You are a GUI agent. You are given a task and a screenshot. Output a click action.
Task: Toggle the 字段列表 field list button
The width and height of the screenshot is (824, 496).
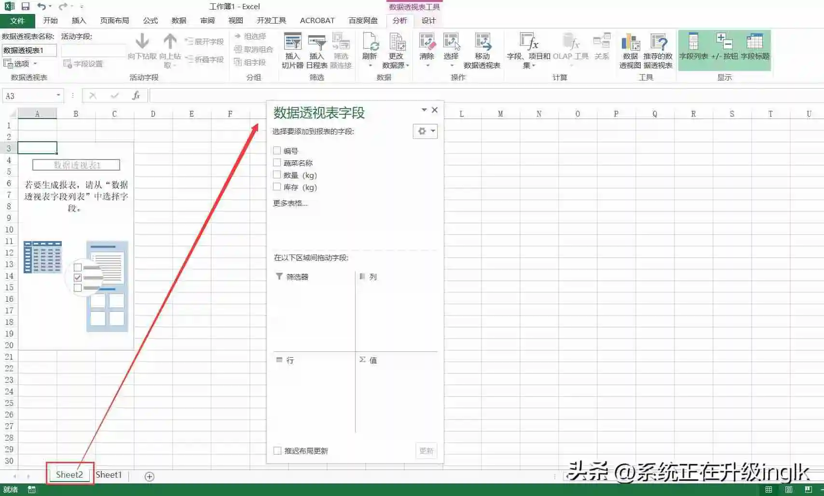(694, 47)
